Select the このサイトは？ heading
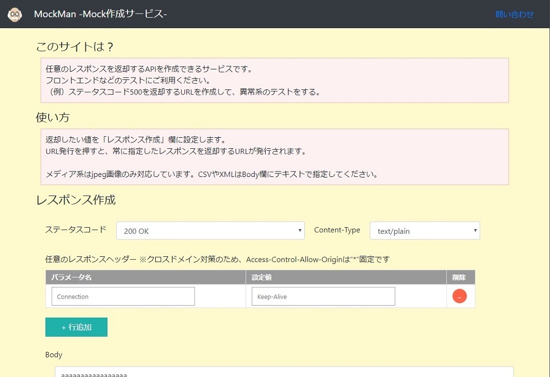Viewport: 550px width, 377px height. 75,47
